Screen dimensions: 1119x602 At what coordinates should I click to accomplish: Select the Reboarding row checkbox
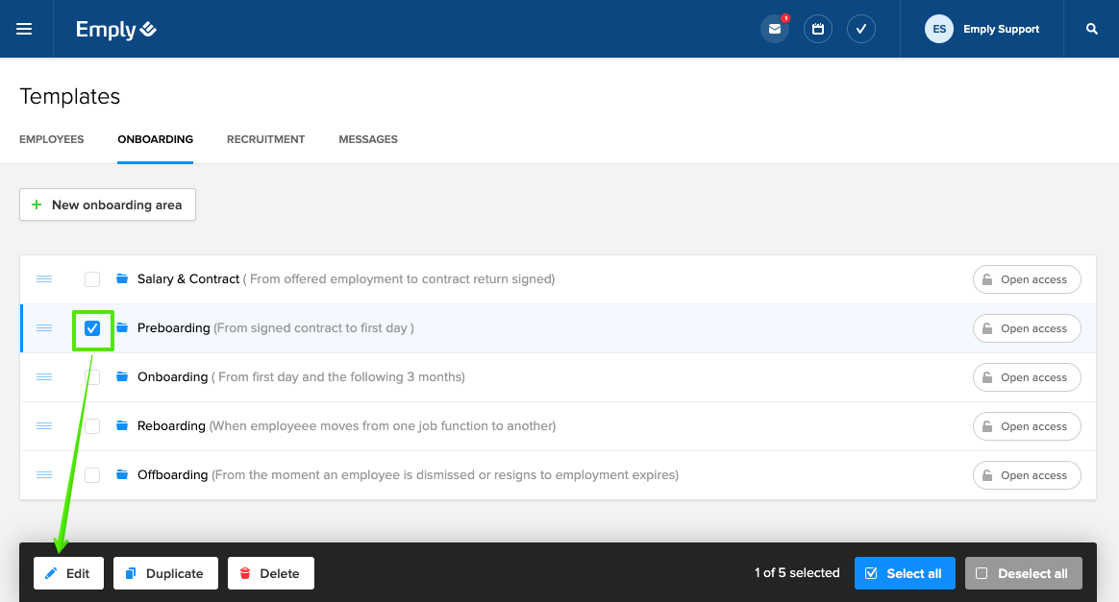point(92,426)
